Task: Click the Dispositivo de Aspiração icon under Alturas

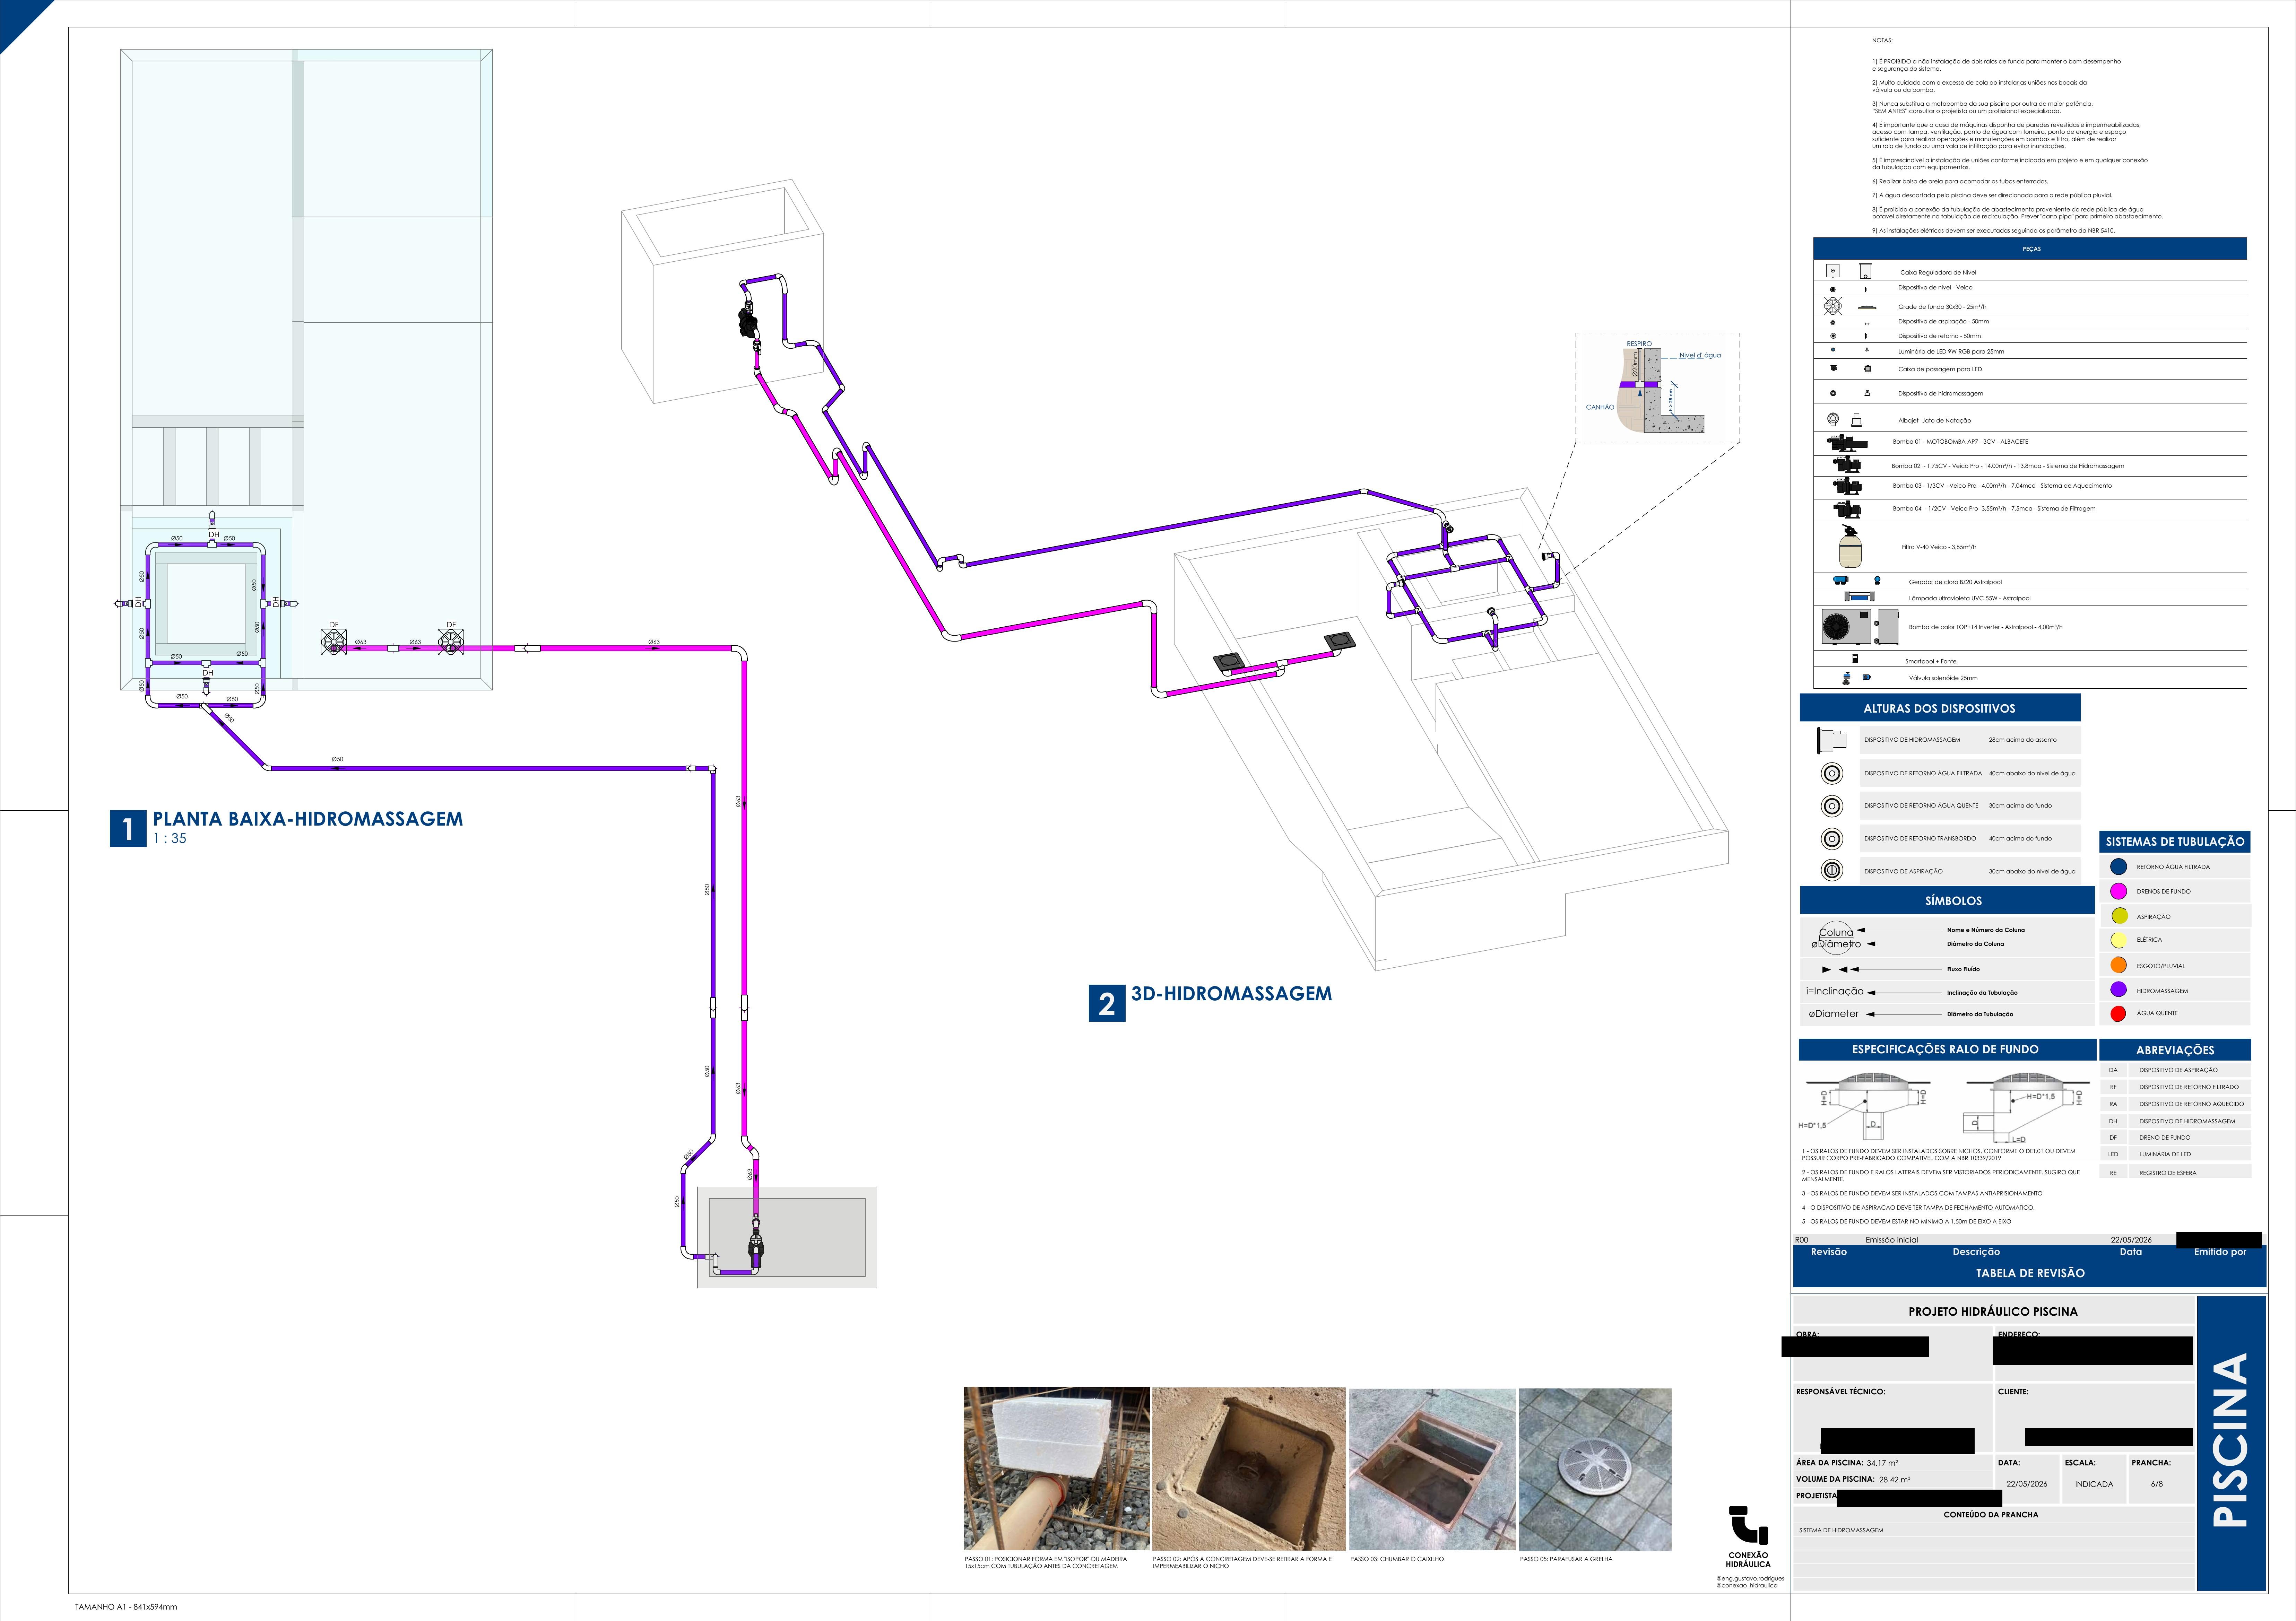Action: tap(1832, 870)
